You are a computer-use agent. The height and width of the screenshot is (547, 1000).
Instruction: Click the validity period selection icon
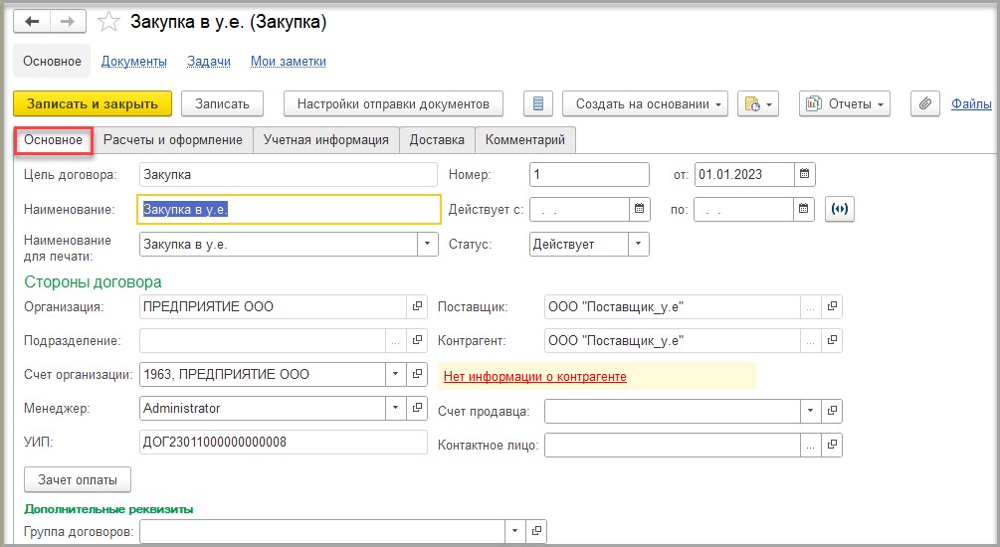tap(840, 209)
